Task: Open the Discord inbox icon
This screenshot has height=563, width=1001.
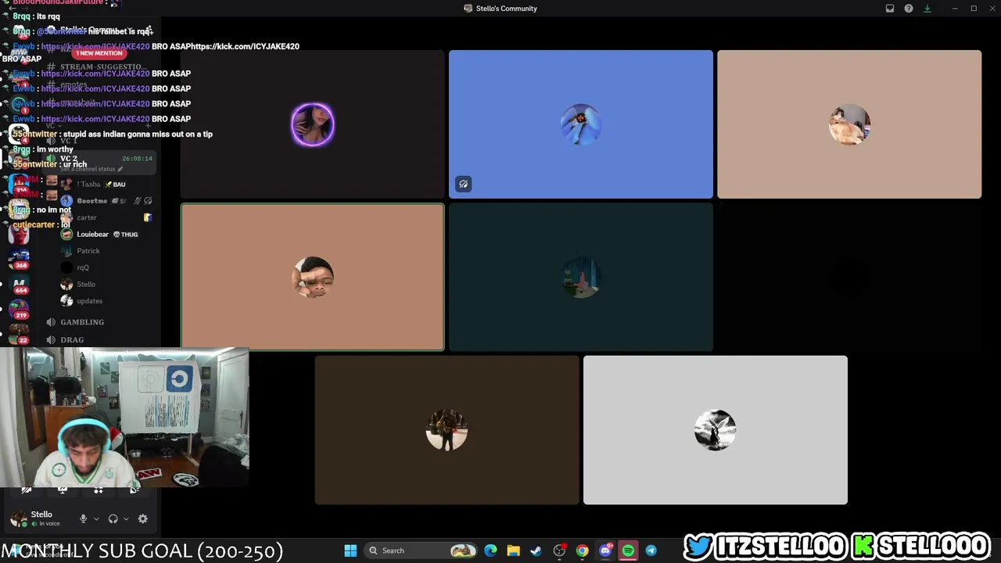Action: [x=890, y=9]
